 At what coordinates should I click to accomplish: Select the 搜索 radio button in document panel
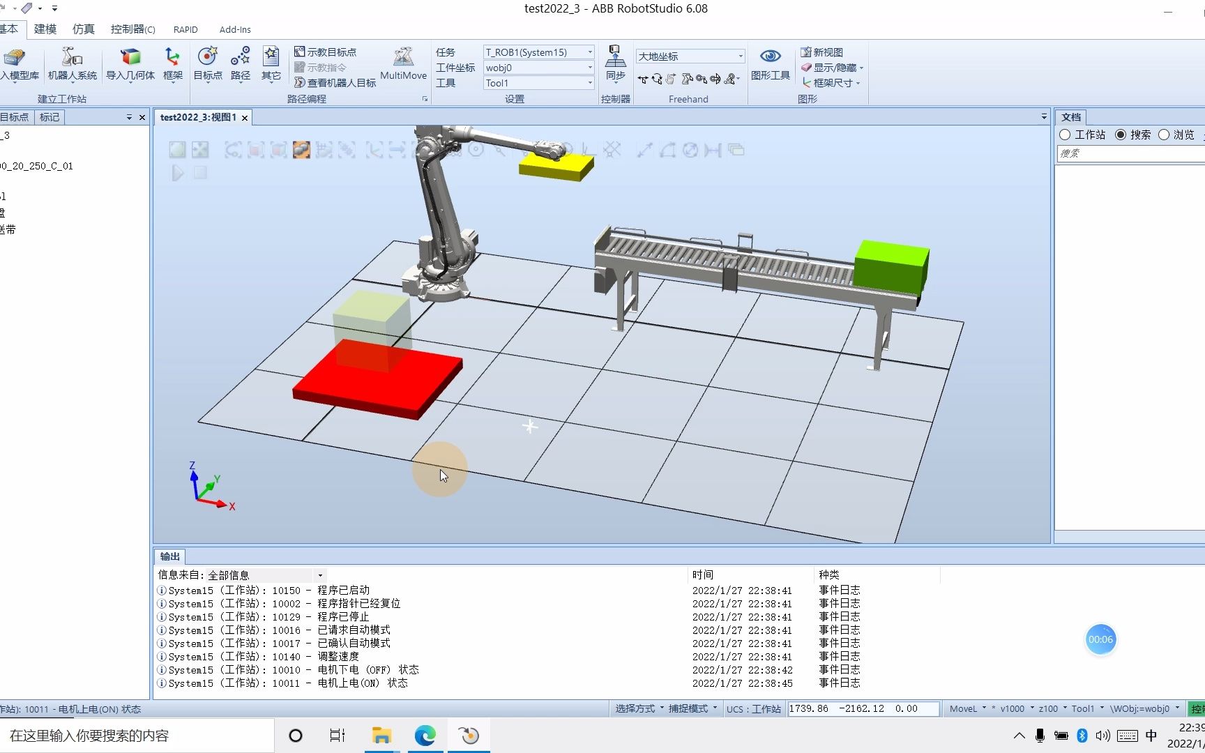(1121, 135)
